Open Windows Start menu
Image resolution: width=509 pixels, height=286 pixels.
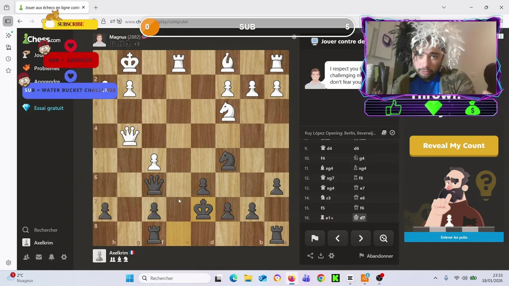(x=130, y=278)
